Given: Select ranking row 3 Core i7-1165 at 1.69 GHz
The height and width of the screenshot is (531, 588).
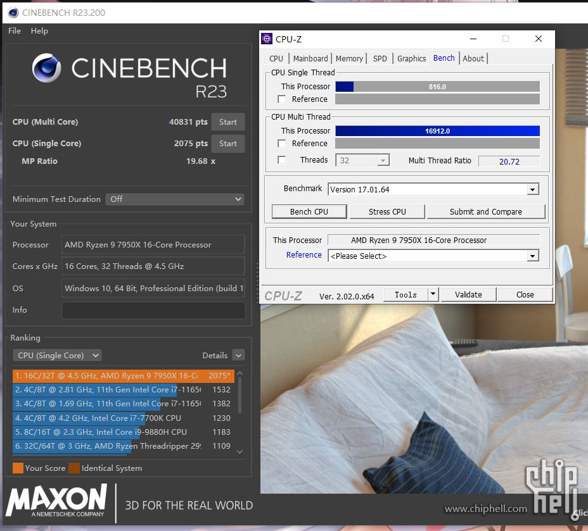Looking at the screenshot, I should pos(124,404).
